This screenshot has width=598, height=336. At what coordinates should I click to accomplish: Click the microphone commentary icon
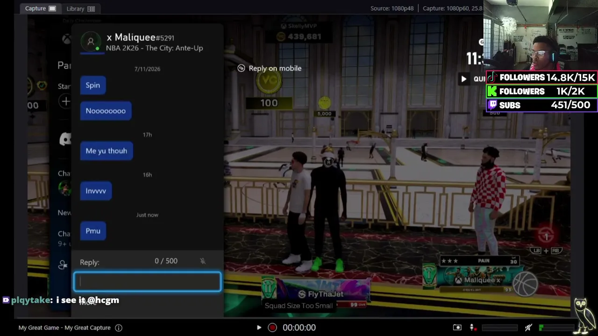click(x=472, y=328)
